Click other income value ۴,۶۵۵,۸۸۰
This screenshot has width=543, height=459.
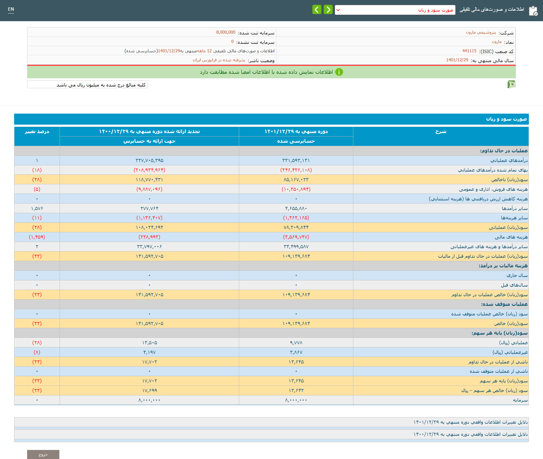296,208
